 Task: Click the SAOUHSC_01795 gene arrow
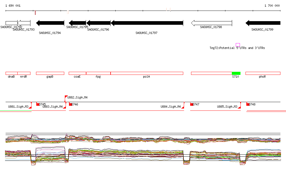[x=77, y=23]
